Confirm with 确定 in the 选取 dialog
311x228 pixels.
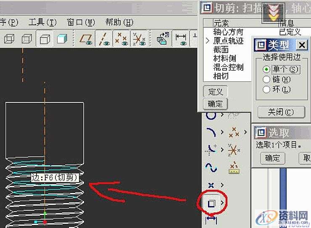click(x=272, y=158)
